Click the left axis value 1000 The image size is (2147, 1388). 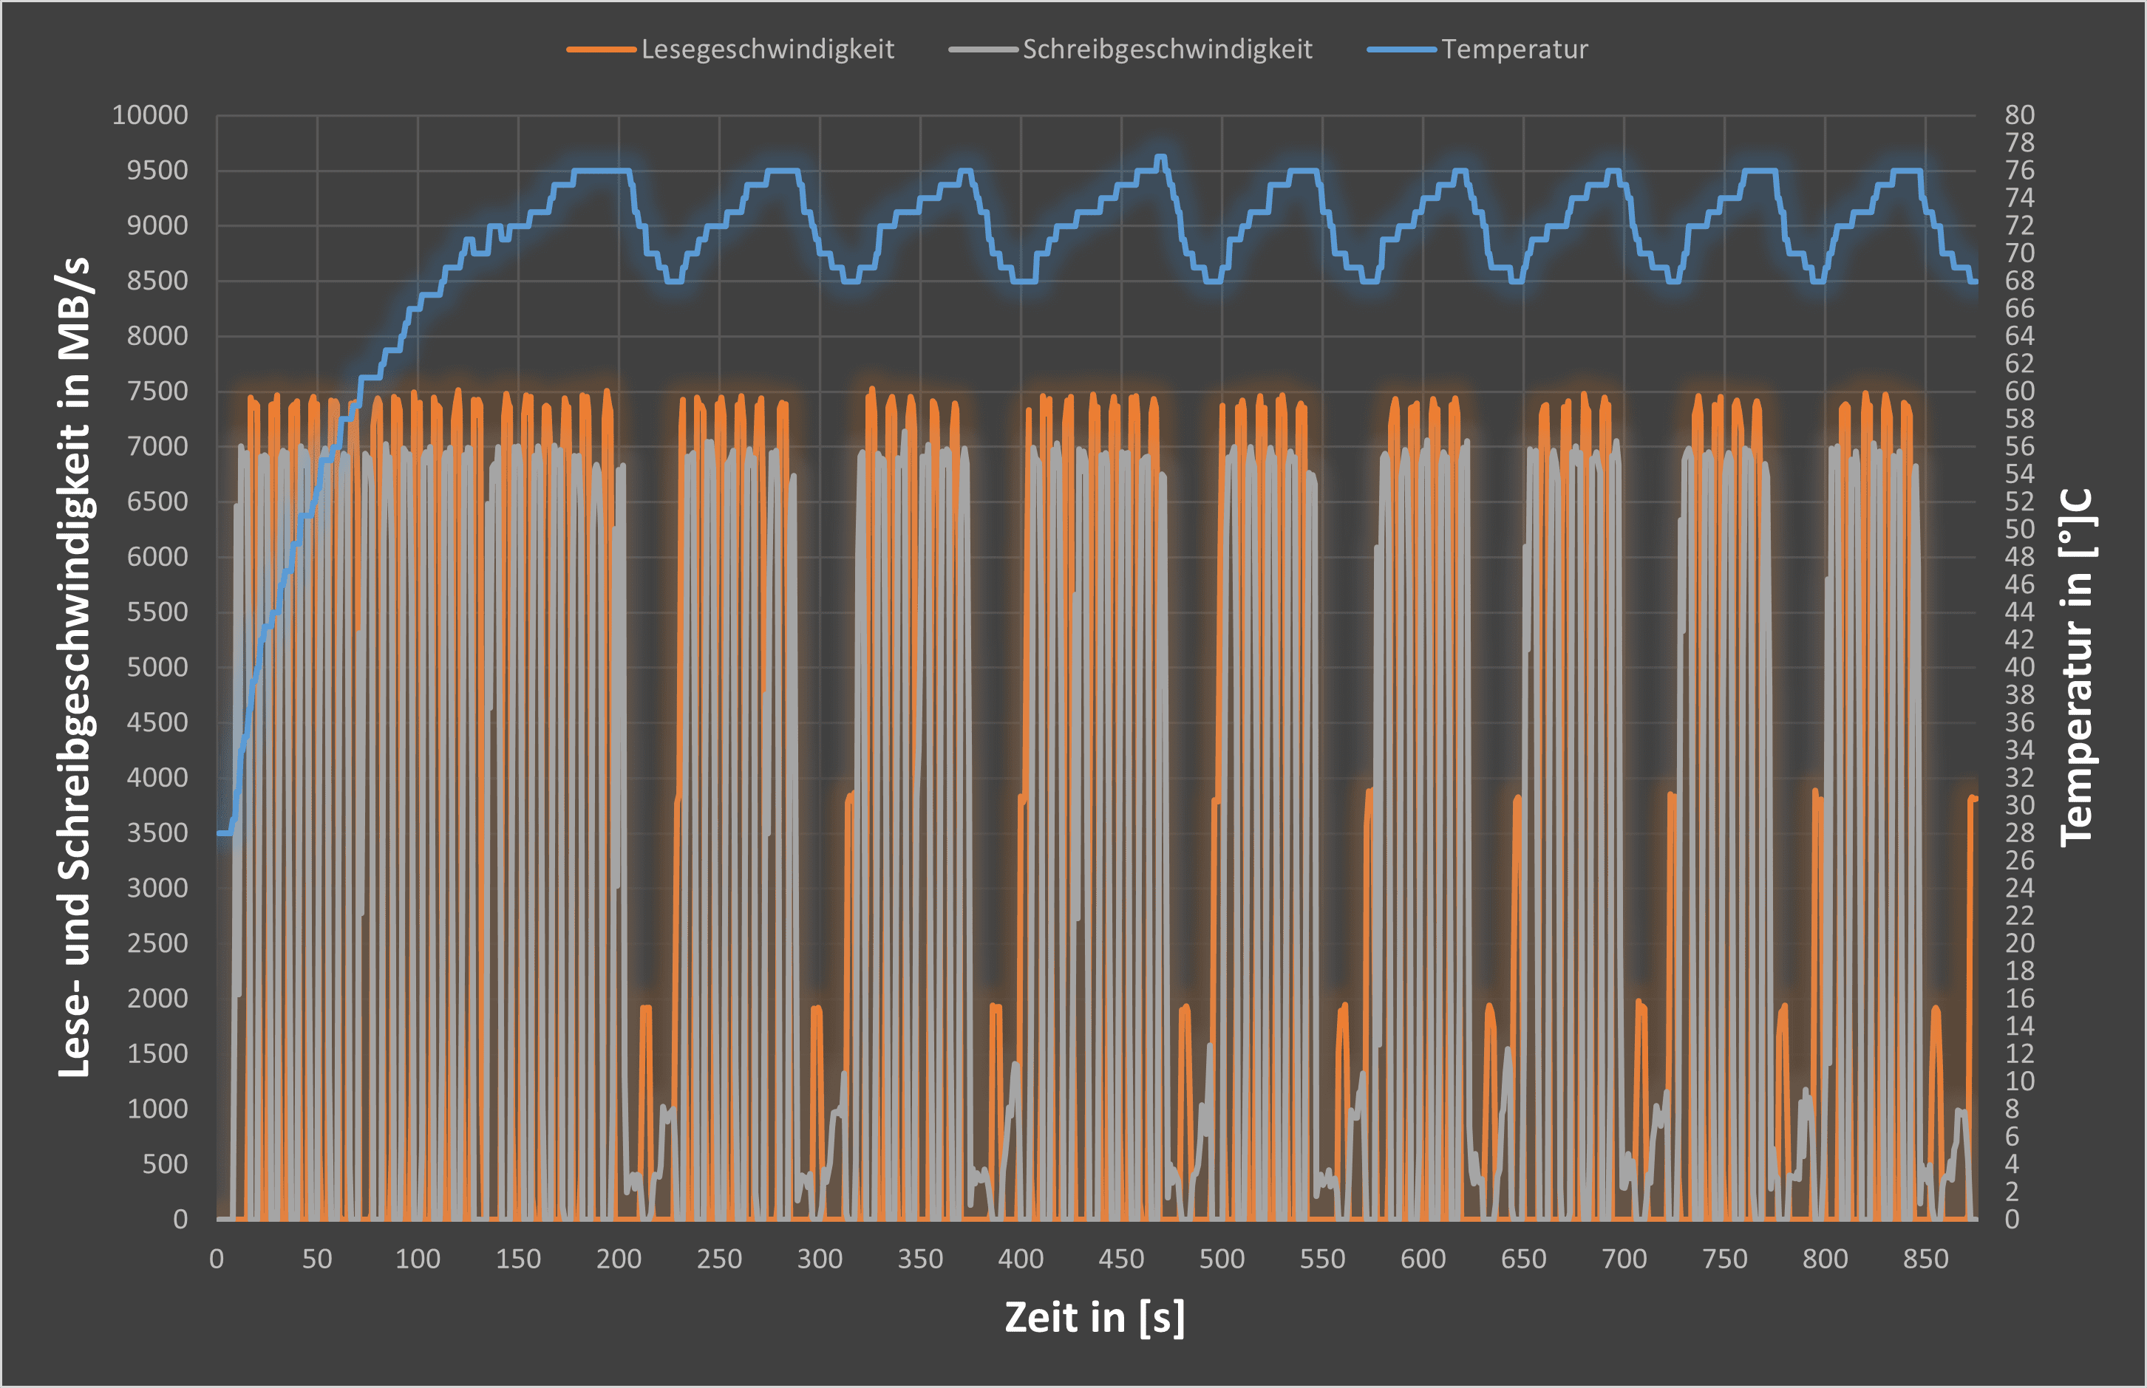pyautogui.click(x=157, y=1109)
